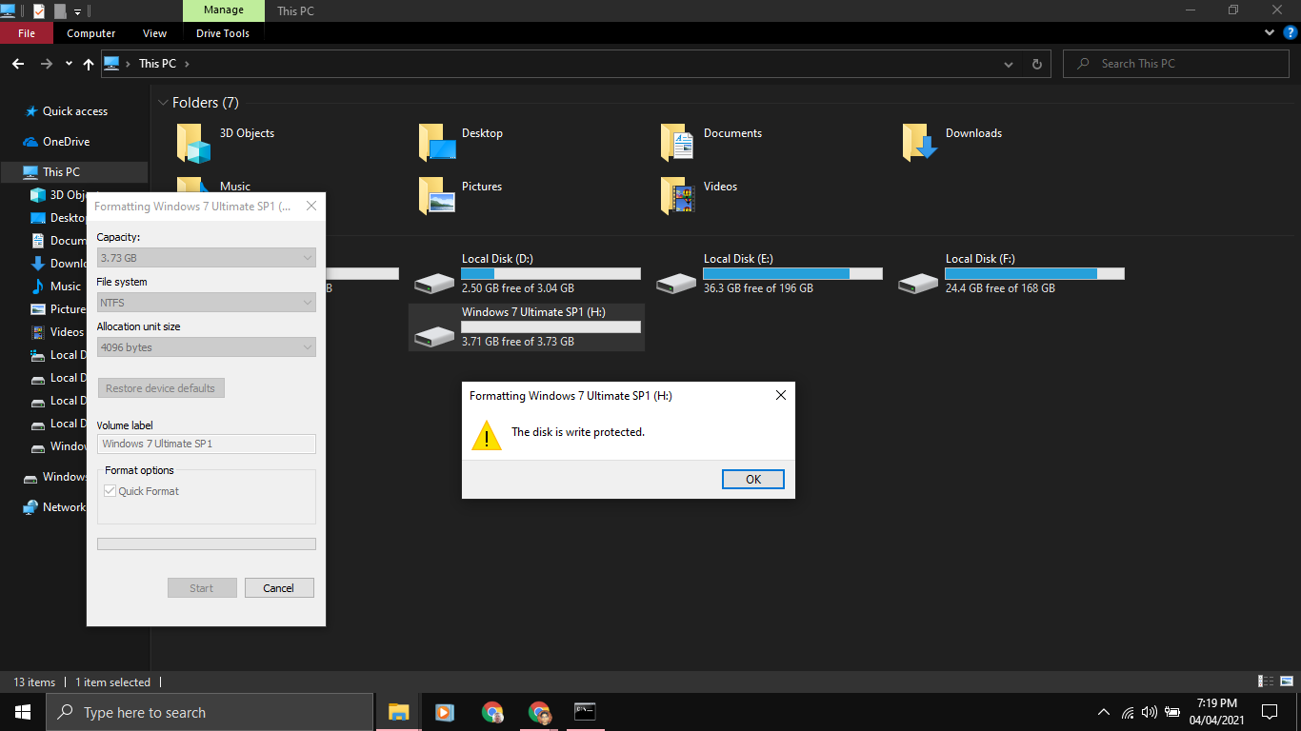Launch Chrome from the taskbar
1301x731 pixels.
pos(492,711)
